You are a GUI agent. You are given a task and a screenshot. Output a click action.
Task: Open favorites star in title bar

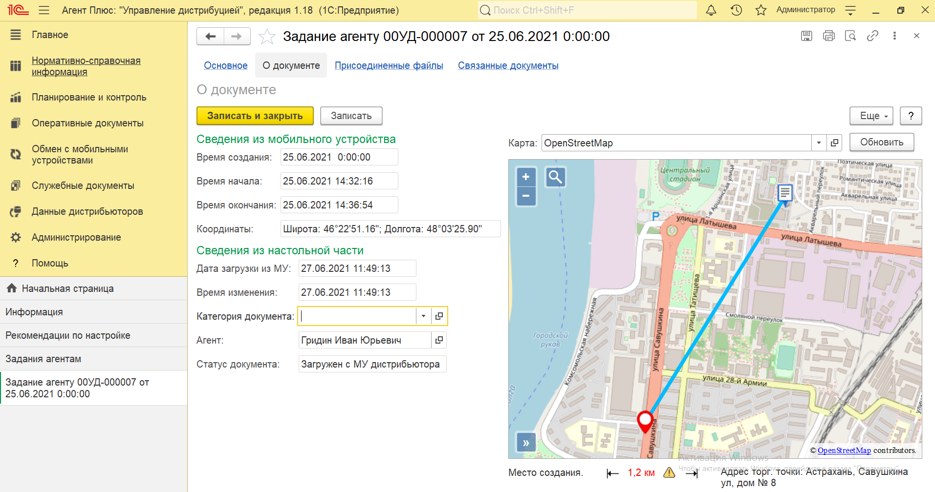pyautogui.click(x=761, y=10)
